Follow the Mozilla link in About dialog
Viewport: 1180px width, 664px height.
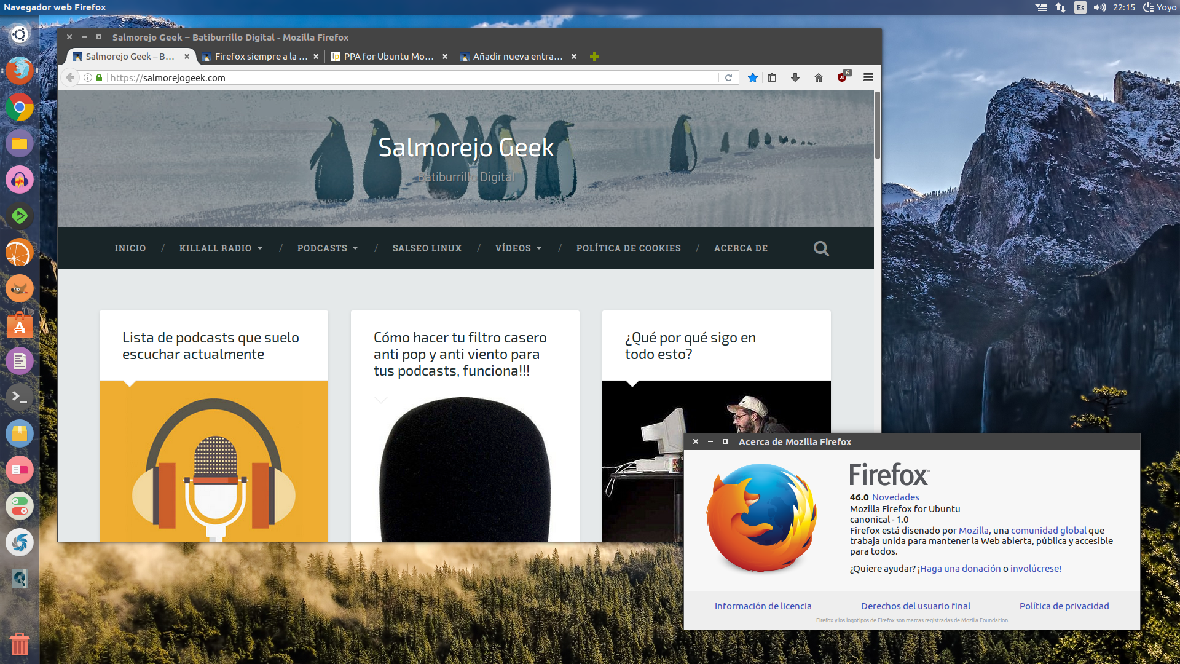[x=974, y=531]
